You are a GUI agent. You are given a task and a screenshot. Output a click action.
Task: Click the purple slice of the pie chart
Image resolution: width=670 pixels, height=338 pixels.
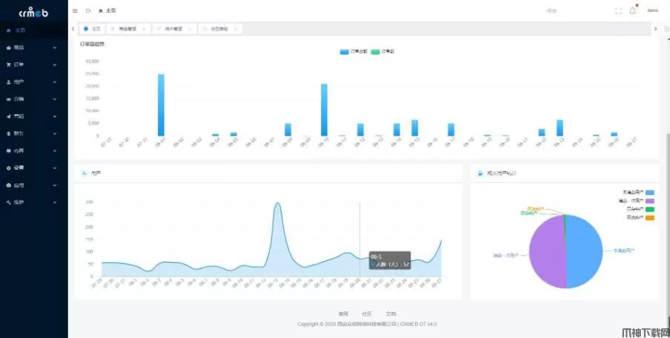click(547, 252)
